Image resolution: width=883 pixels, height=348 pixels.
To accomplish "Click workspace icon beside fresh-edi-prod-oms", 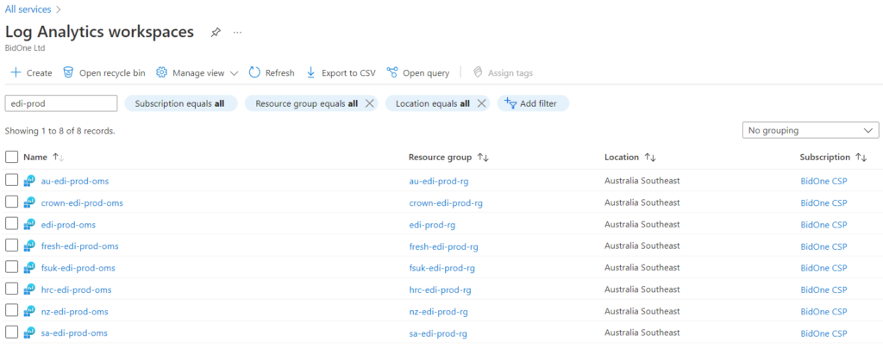I will (x=29, y=246).
